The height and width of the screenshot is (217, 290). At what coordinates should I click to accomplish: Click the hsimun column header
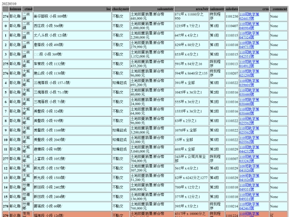tap(16, 9)
